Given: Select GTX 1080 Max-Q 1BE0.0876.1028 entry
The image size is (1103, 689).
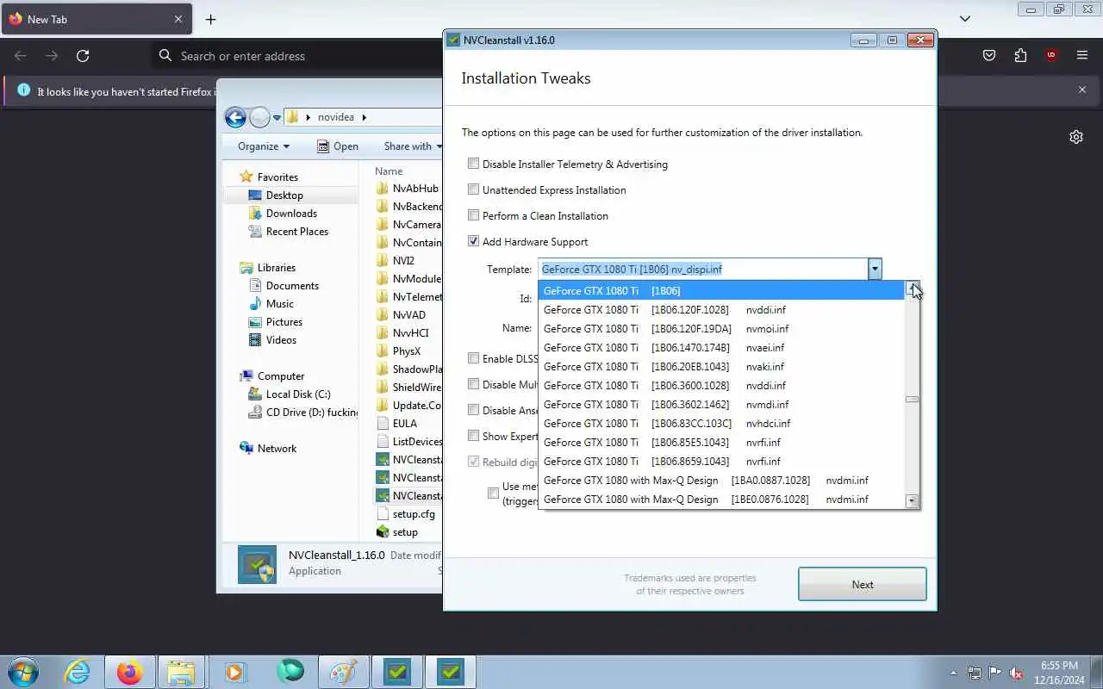Looking at the screenshot, I should (721, 499).
